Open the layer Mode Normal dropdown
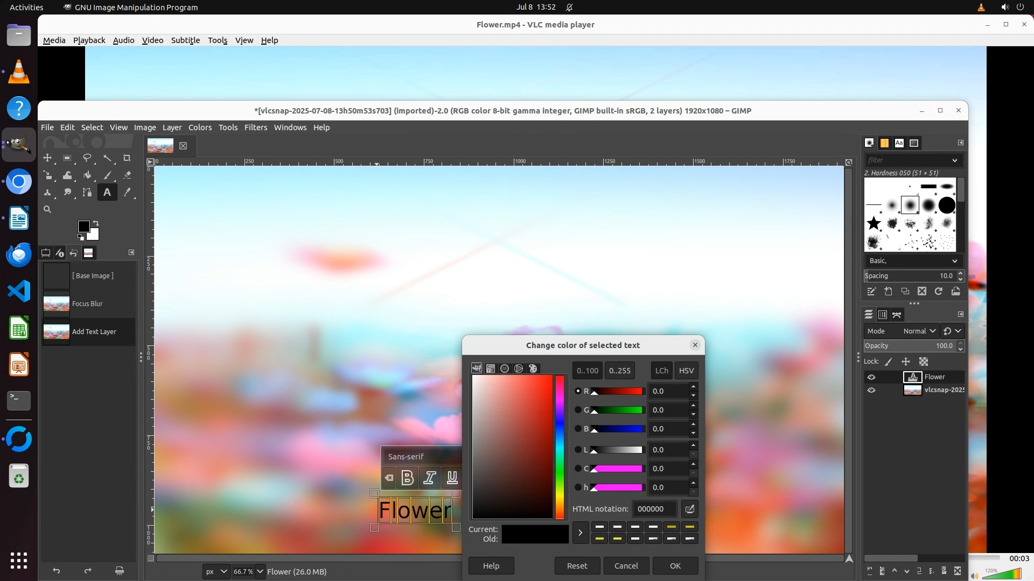The image size is (1034, 581). [x=919, y=331]
